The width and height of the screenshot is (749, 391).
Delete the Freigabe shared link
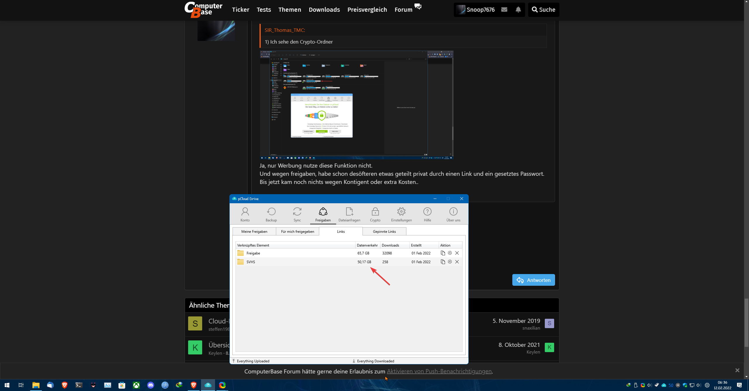click(457, 253)
